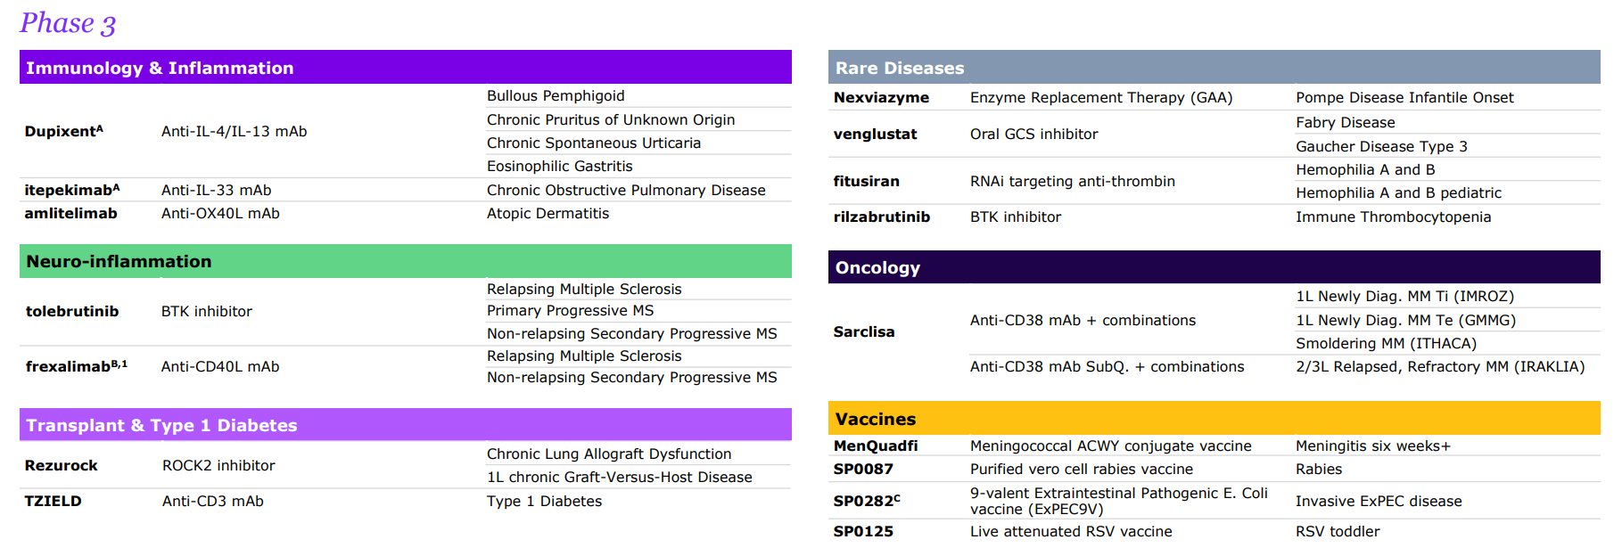Viewport: 1614px width, 556px height.
Task: Click the Neuro-inflammation green header bar
Action: click(119, 261)
